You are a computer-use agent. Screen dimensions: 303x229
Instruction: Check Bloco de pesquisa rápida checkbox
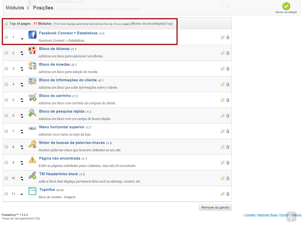pos(6,115)
